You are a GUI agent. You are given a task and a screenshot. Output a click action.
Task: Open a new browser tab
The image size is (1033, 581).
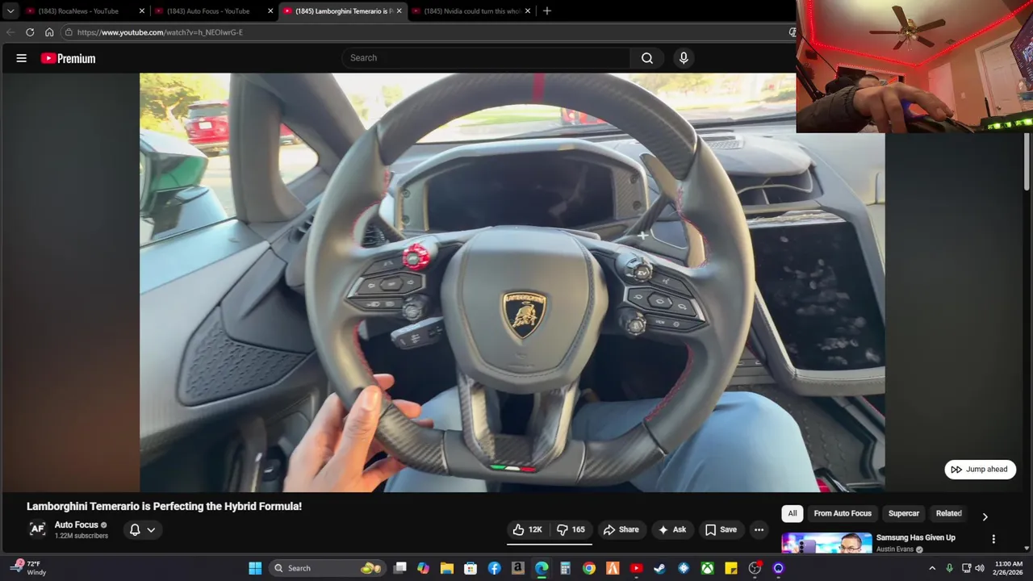[x=547, y=11]
